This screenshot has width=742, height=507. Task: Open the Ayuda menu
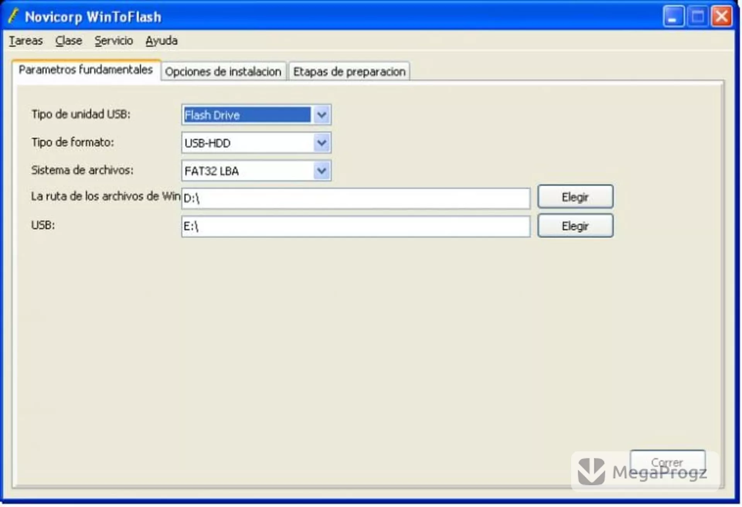162,41
